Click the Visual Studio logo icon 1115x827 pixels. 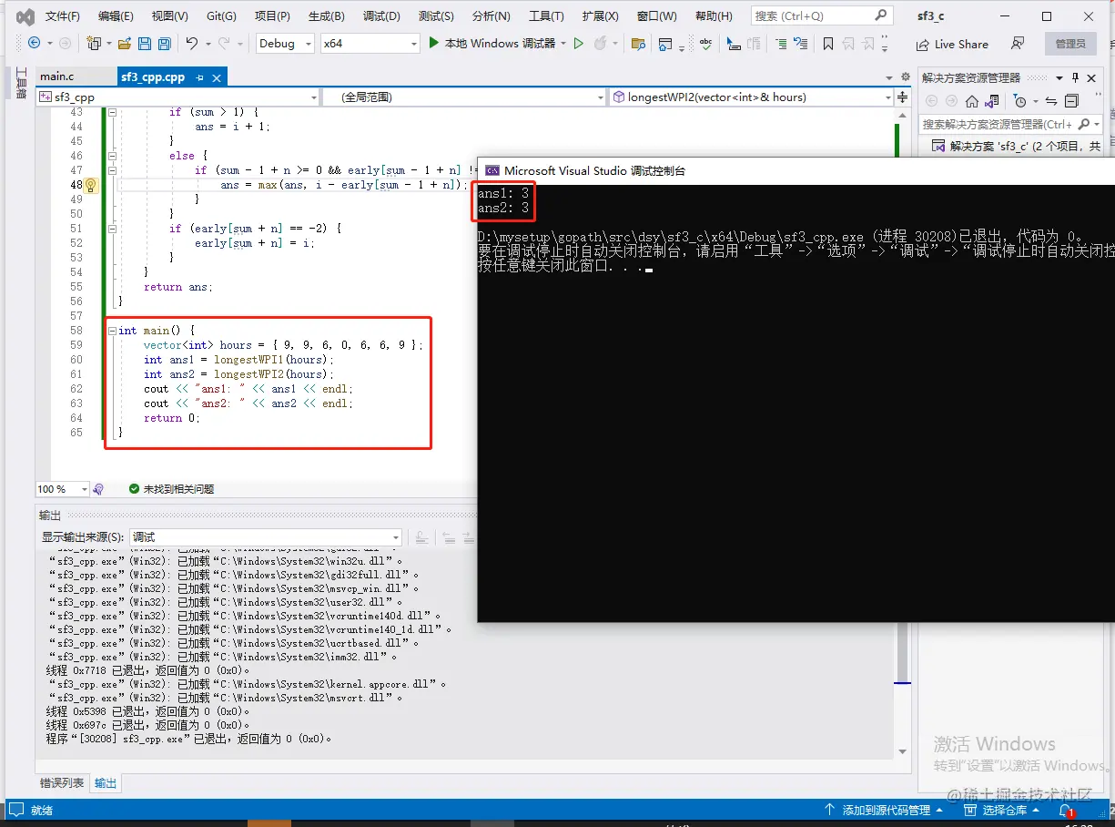pos(25,16)
